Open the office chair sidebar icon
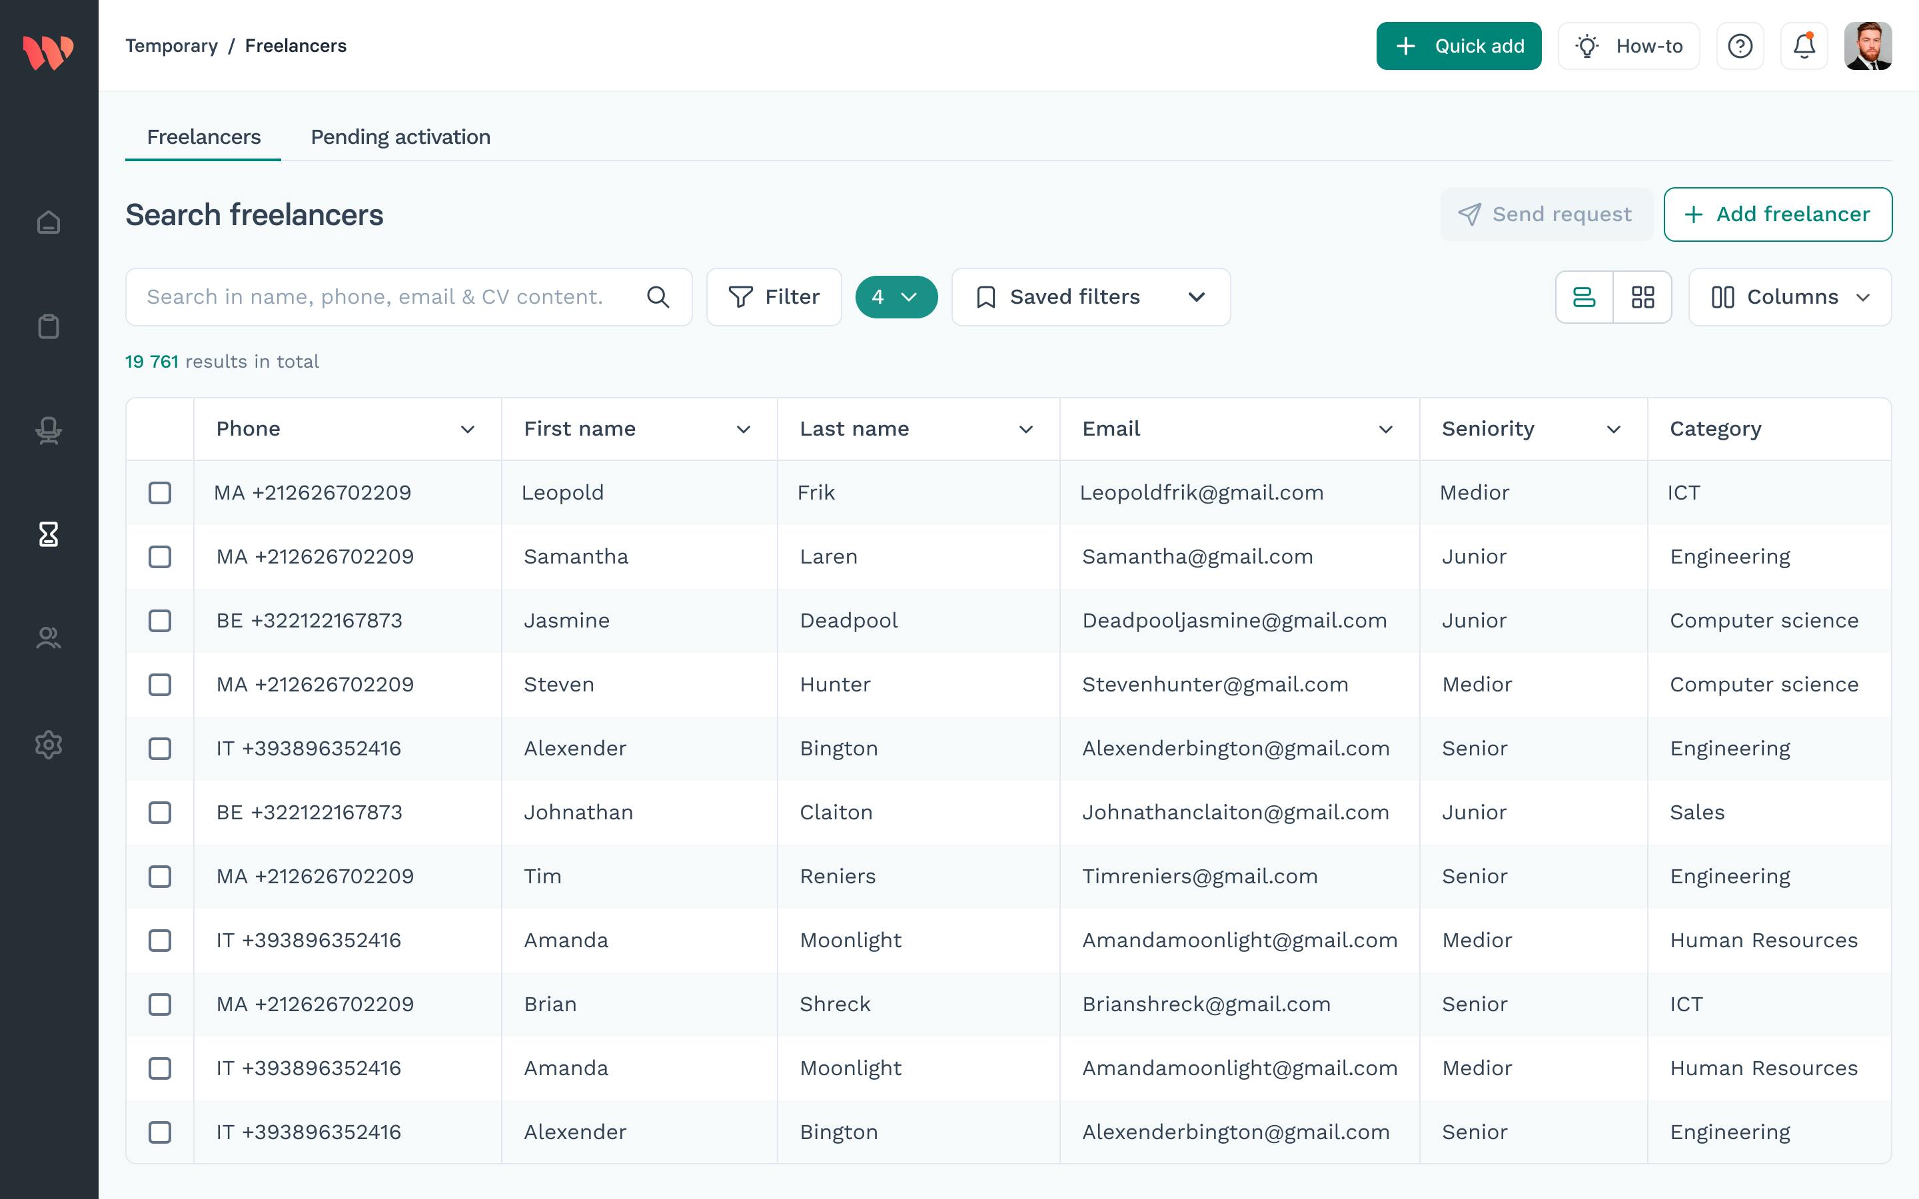1919x1199 pixels. pos(49,430)
